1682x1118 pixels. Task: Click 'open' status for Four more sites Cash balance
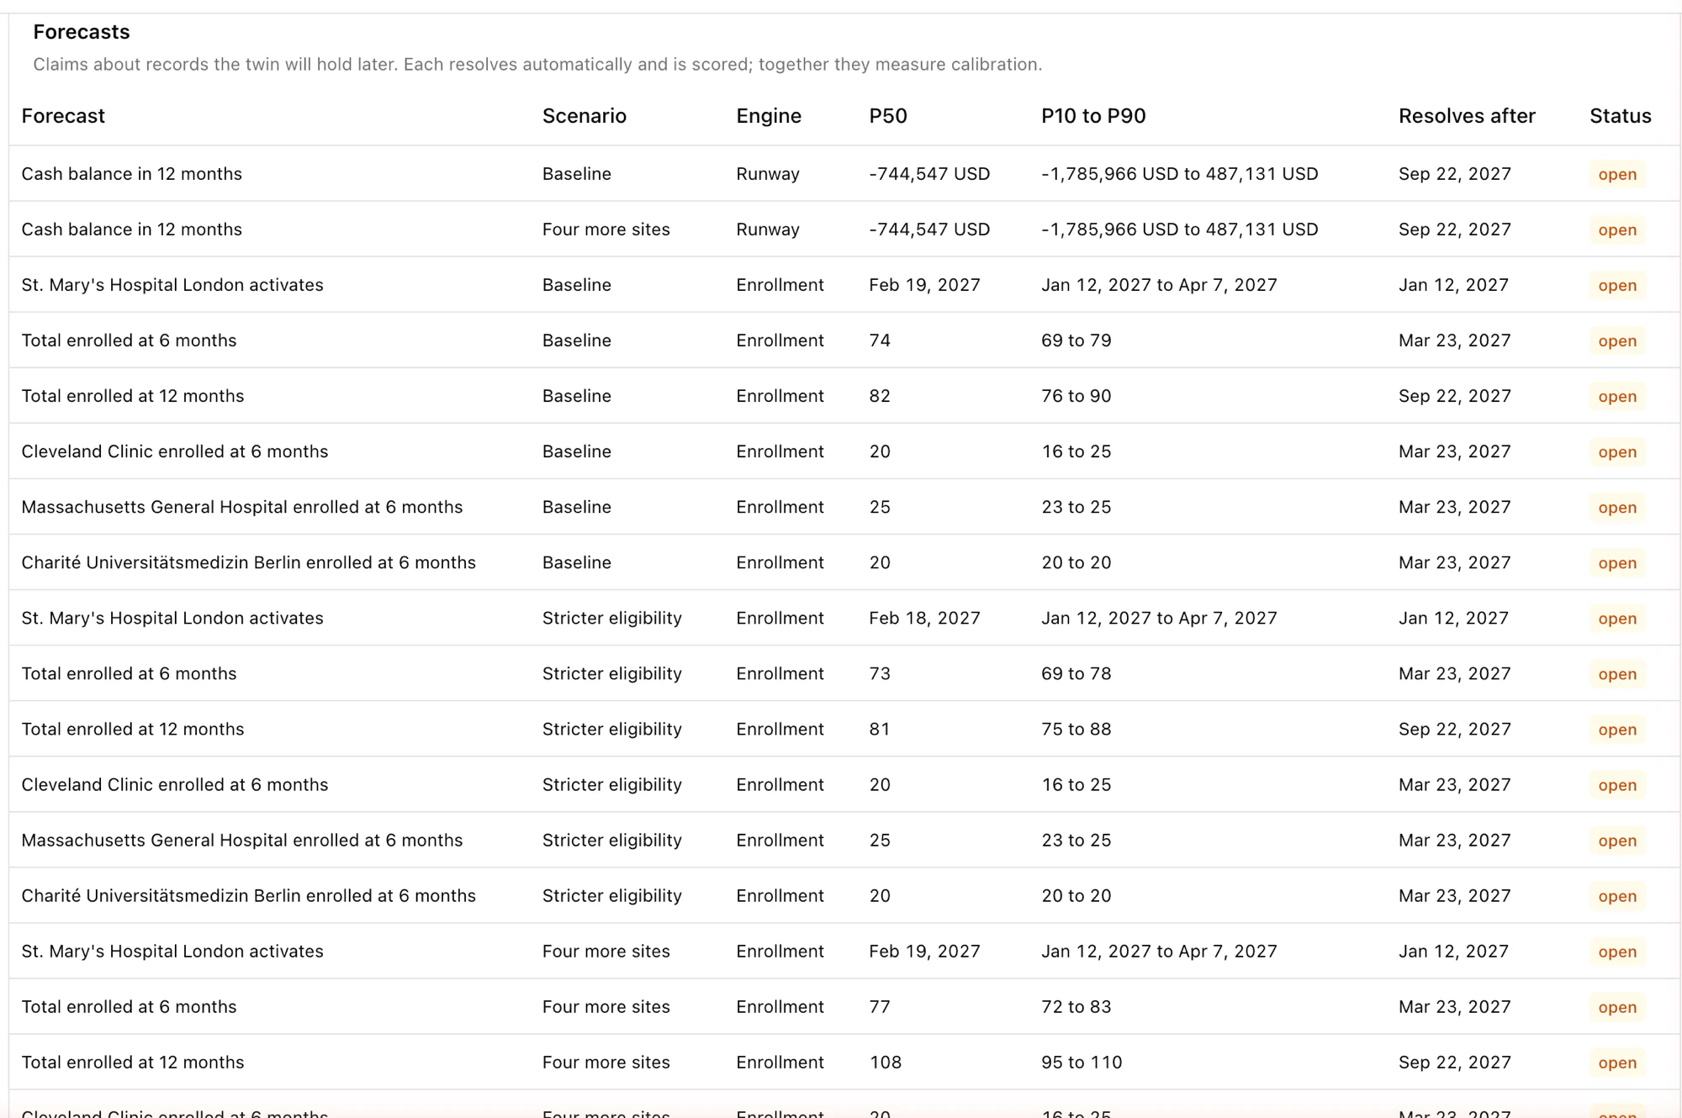[1617, 229]
